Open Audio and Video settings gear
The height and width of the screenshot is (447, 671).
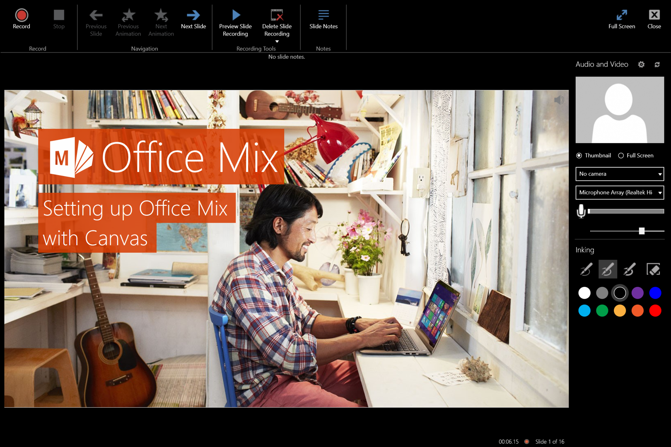pos(641,65)
